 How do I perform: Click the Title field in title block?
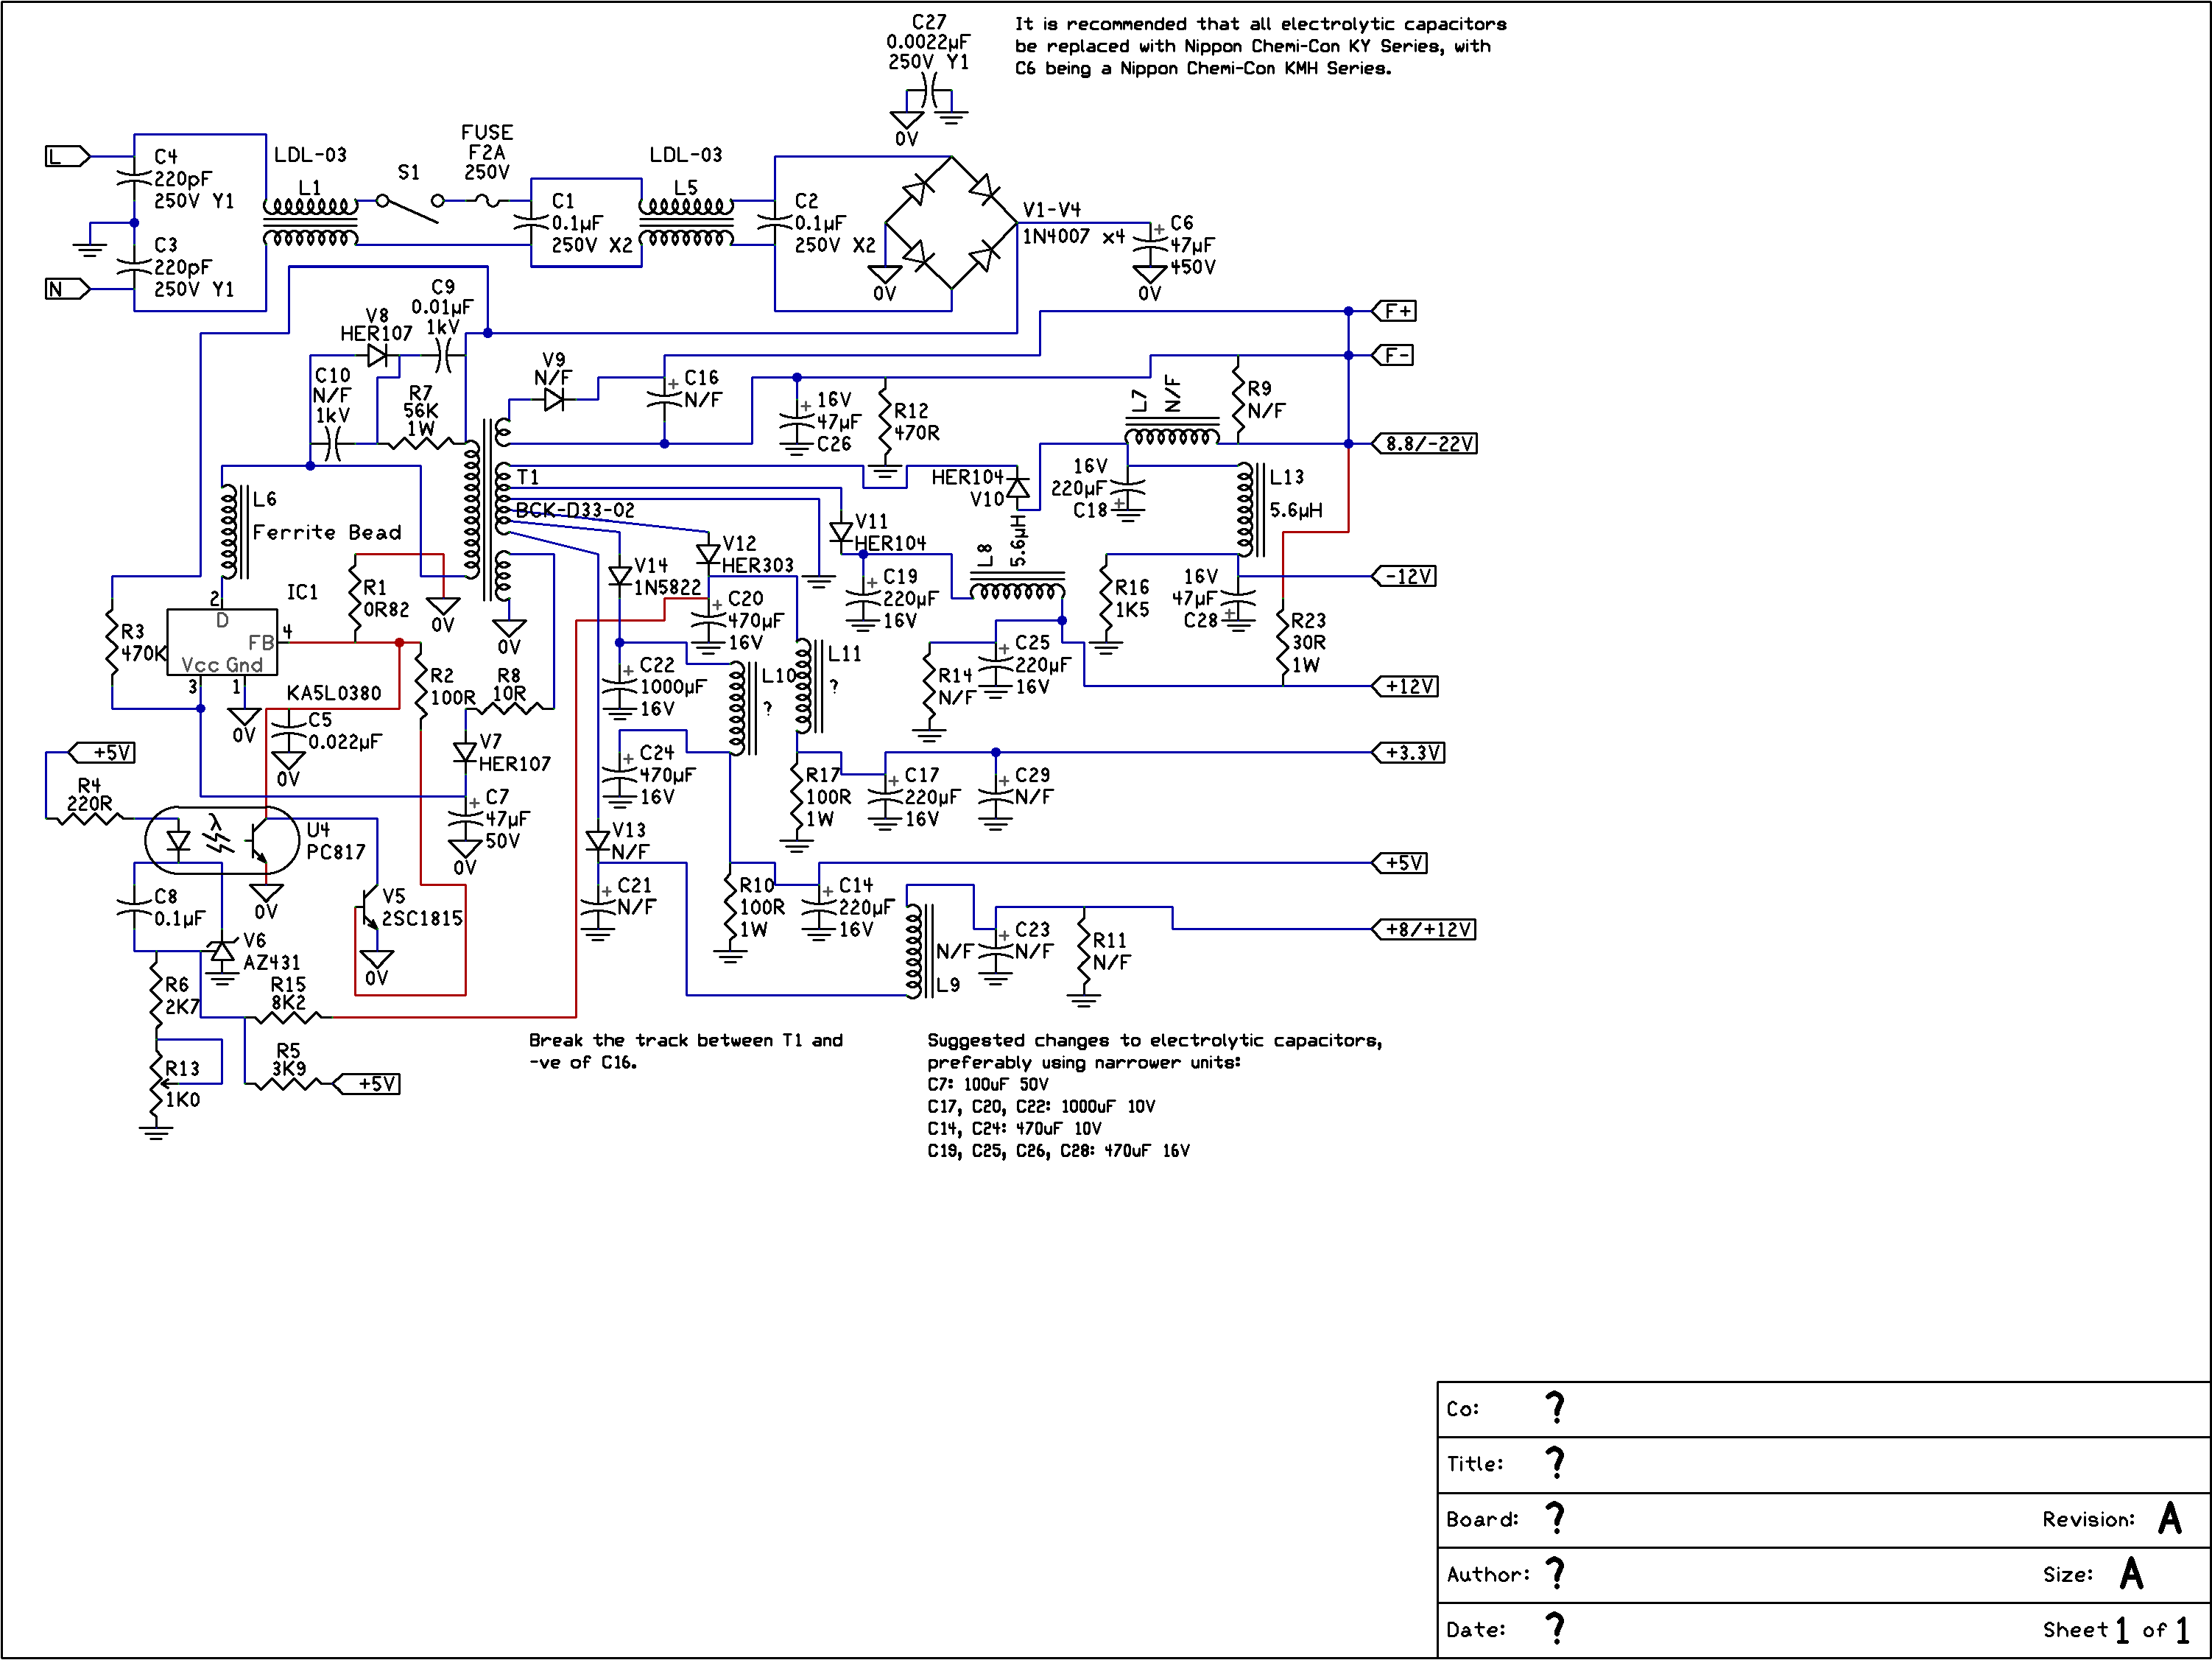(1824, 1465)
